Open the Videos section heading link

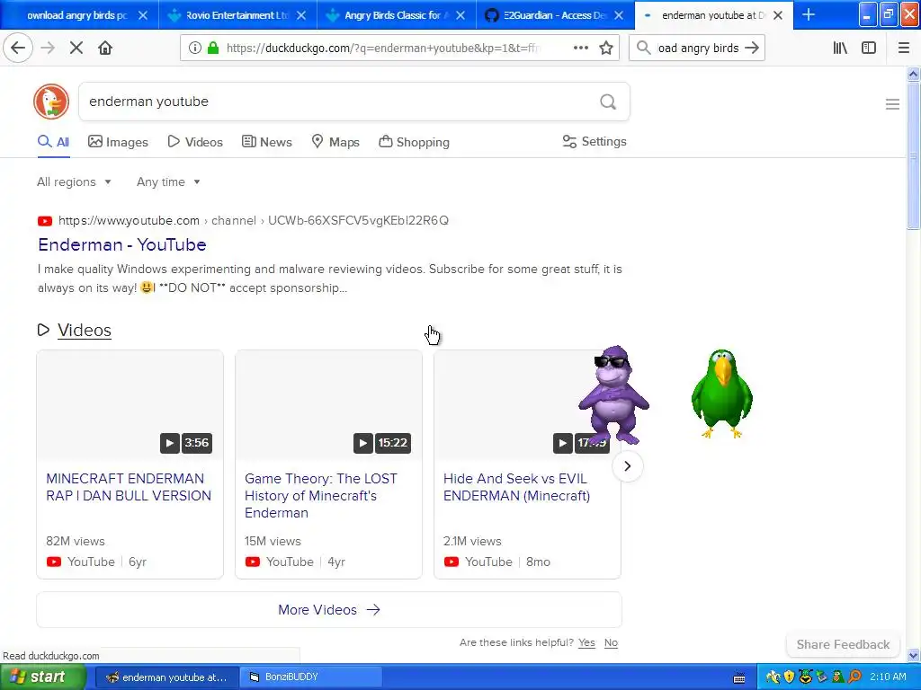click(x=85, y=330)
